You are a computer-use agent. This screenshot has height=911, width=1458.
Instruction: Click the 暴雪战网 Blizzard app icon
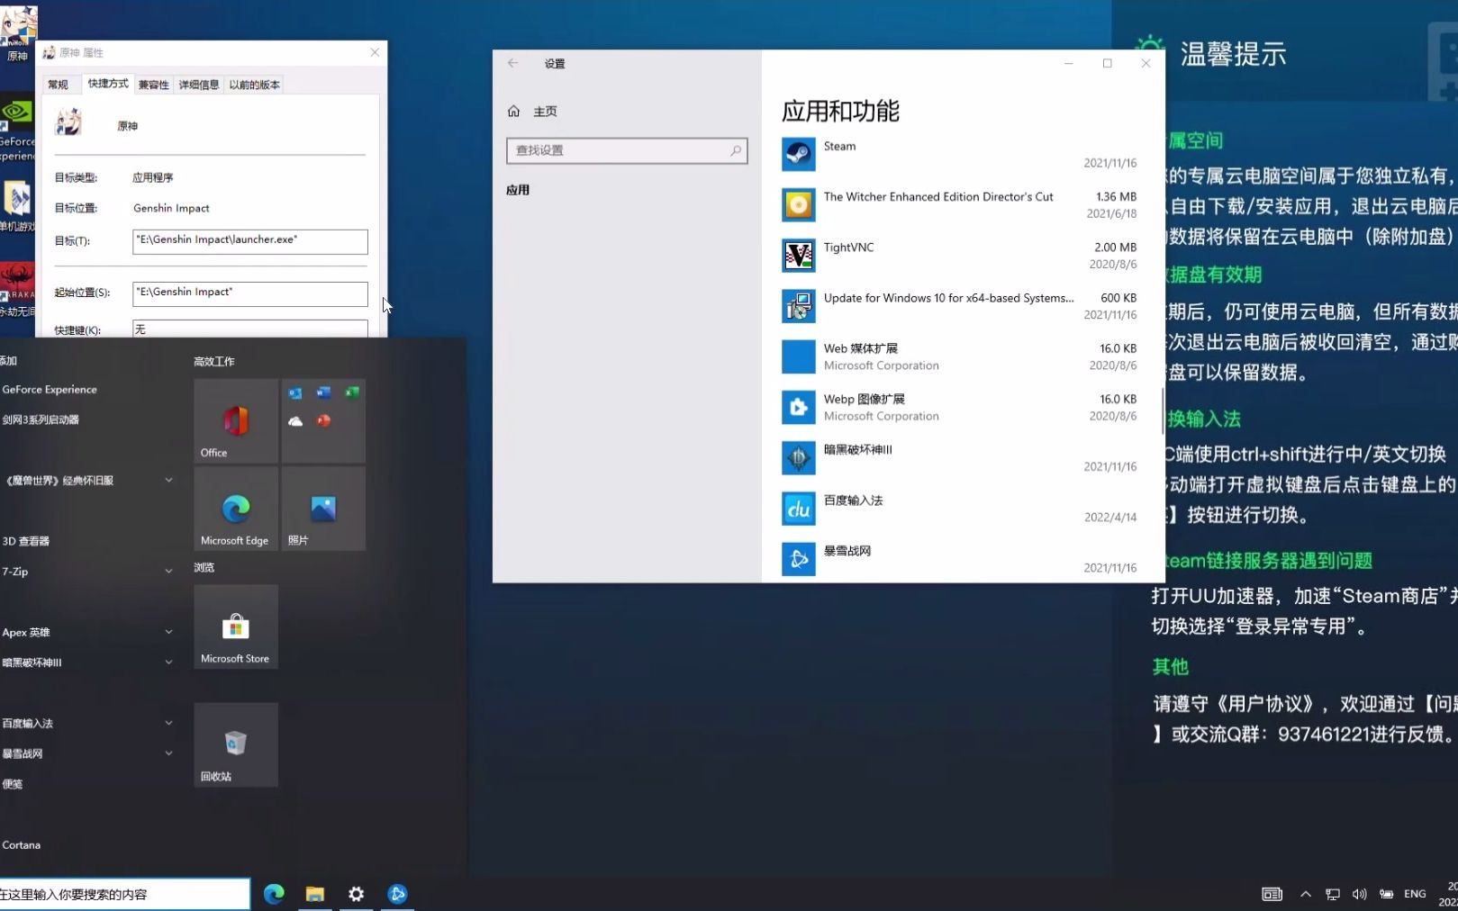pyautogui.click(x=799, y=558)
